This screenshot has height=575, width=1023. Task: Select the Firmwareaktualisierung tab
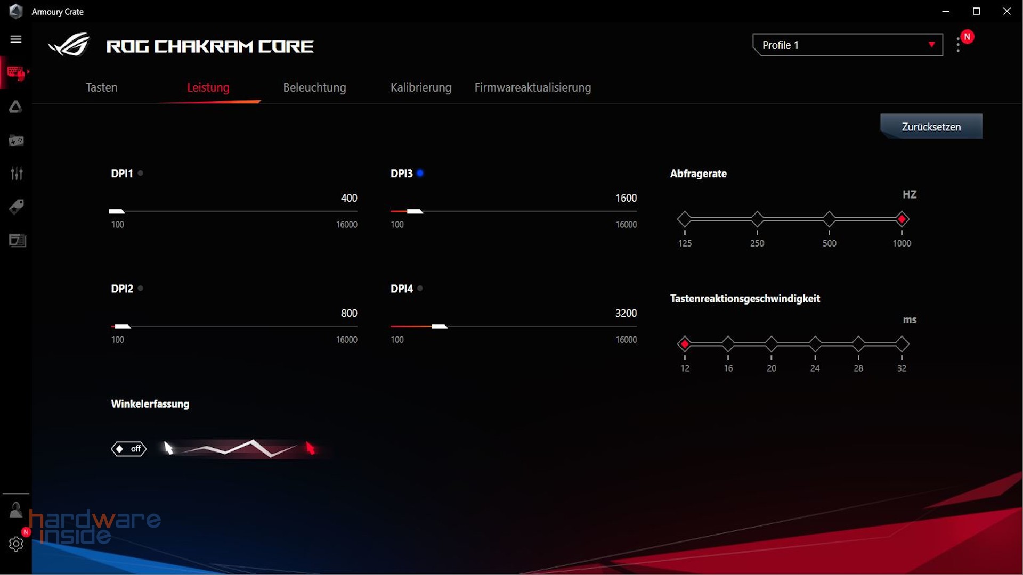click(533, 87)
